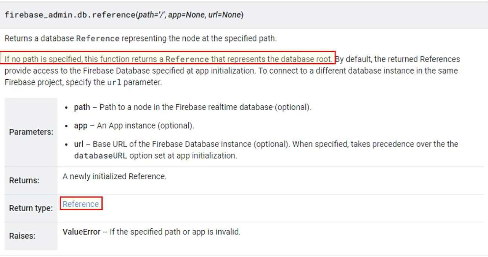Click the firebase_admin.db.reference function signature
Image resolution: width=488 pixels, height=257 pixels.
click(x=124, y=15)
